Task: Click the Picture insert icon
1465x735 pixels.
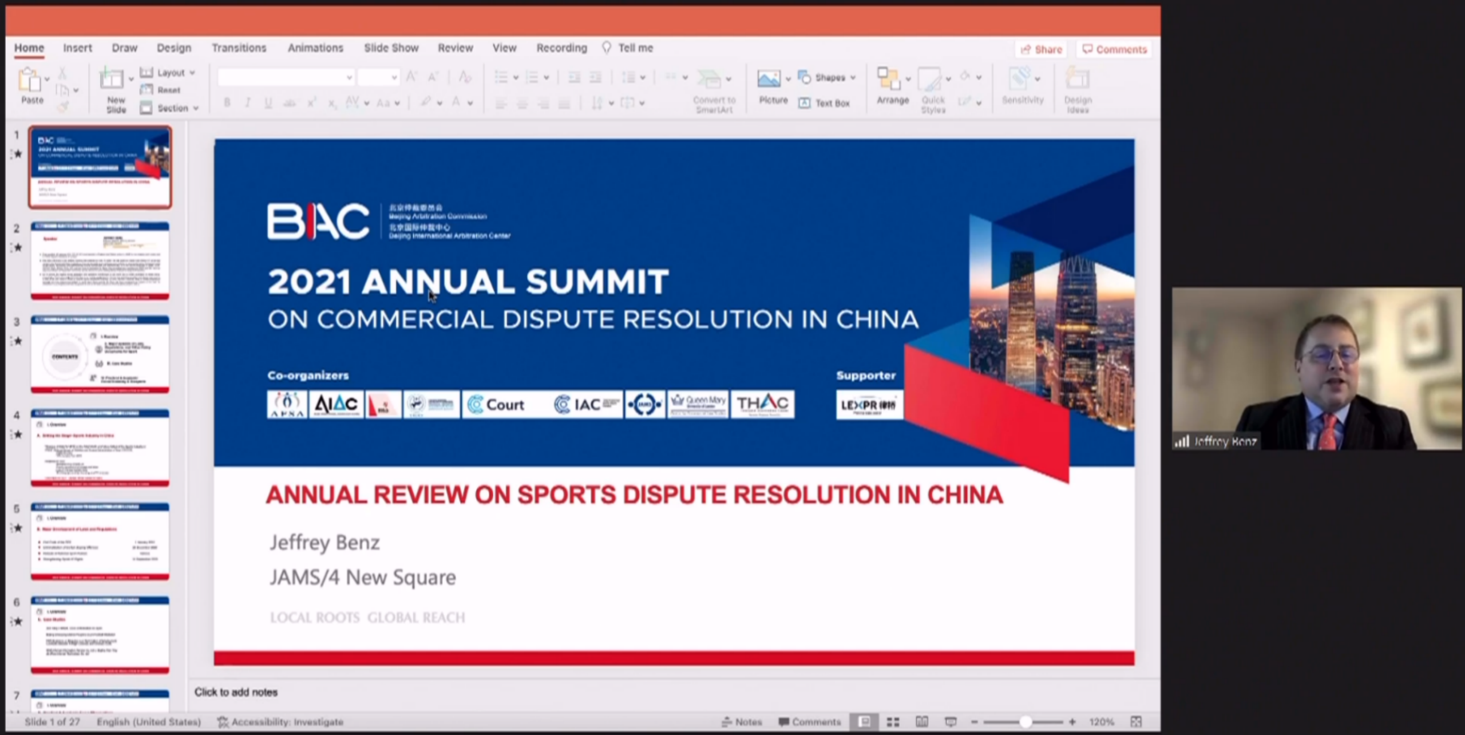Action: pyautogui.click(x=769, y=78)
